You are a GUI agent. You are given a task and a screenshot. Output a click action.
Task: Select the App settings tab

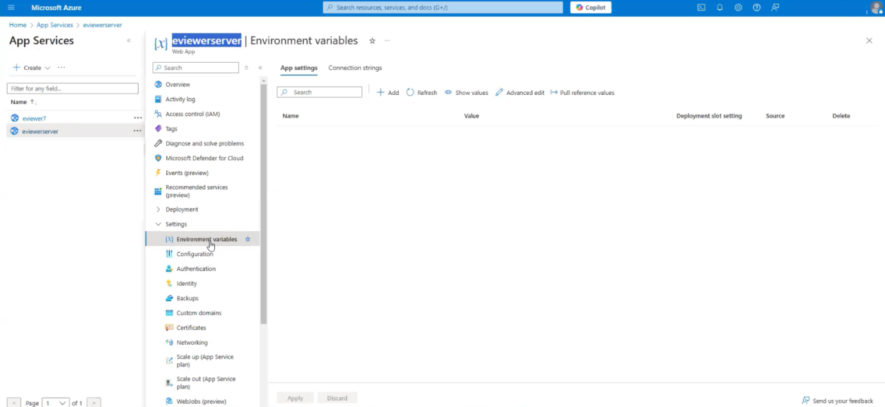298,67
